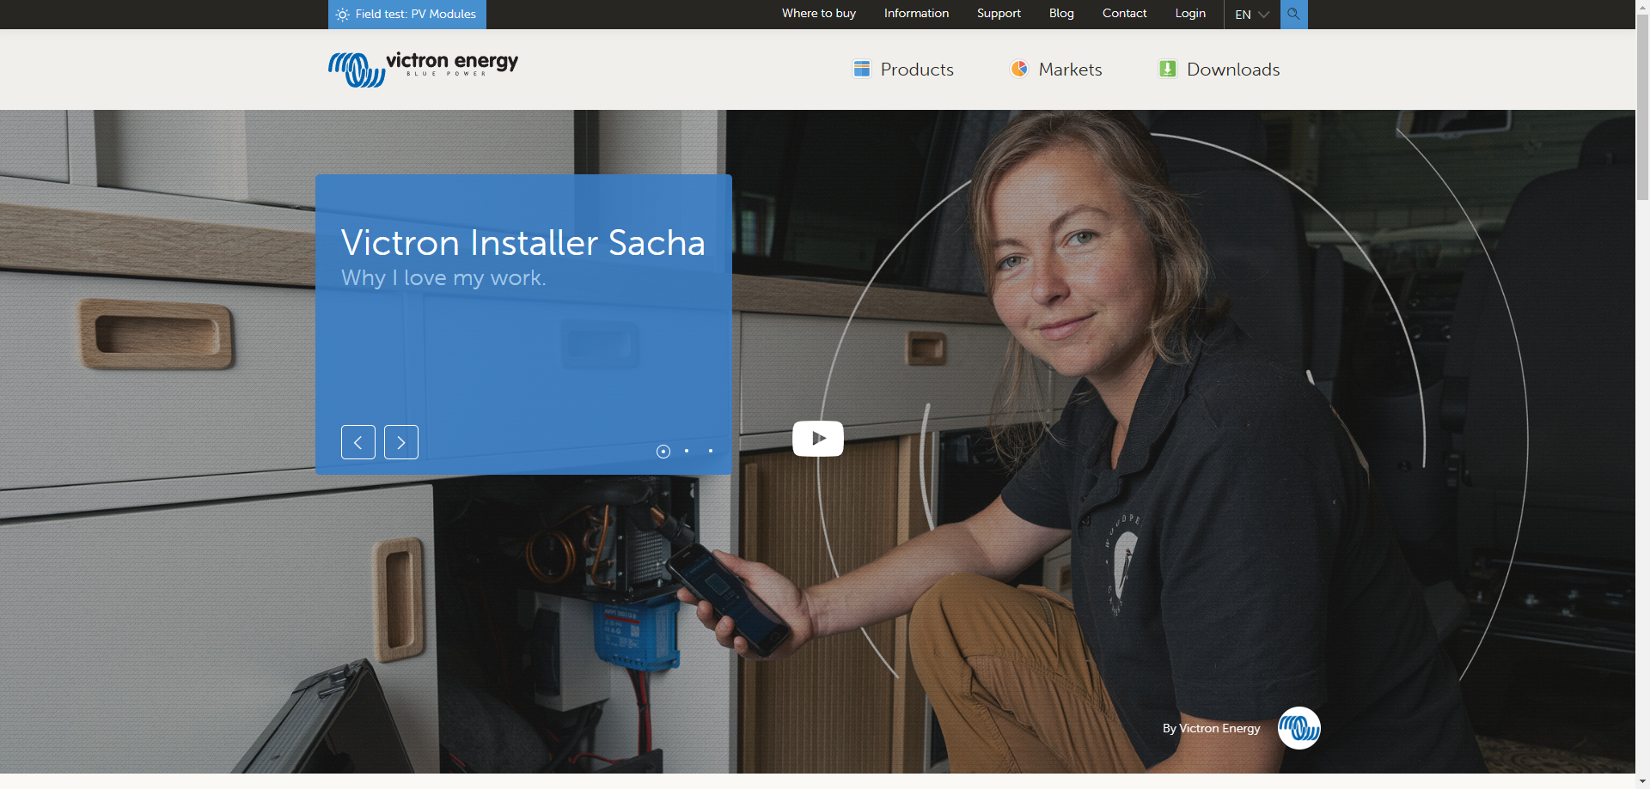Play the Victron Installer Sacha video

coord(817,438)
